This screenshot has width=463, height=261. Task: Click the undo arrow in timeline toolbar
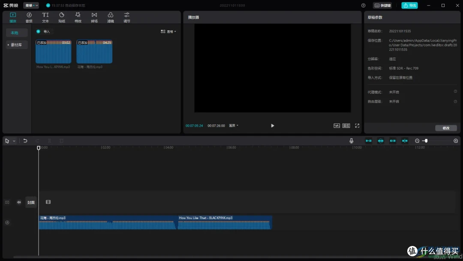(25, 141)
